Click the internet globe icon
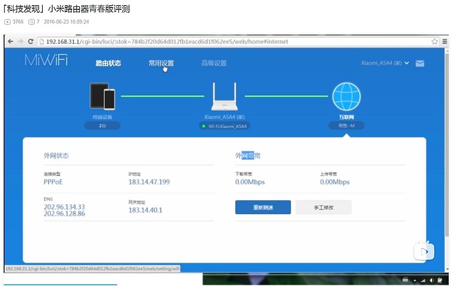451x287 pixels. pos(346,97)
